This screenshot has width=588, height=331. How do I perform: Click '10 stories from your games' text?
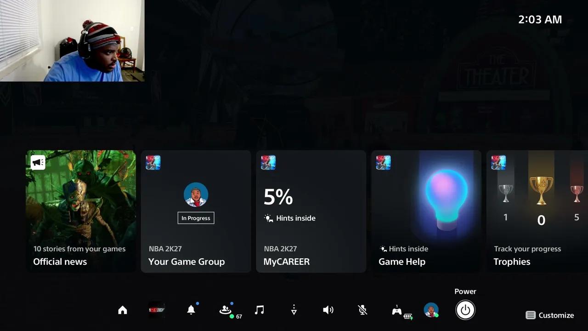click(x=79, y=249)
